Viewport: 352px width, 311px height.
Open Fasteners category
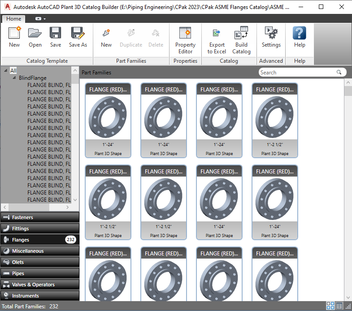click(x=40, y=217)
